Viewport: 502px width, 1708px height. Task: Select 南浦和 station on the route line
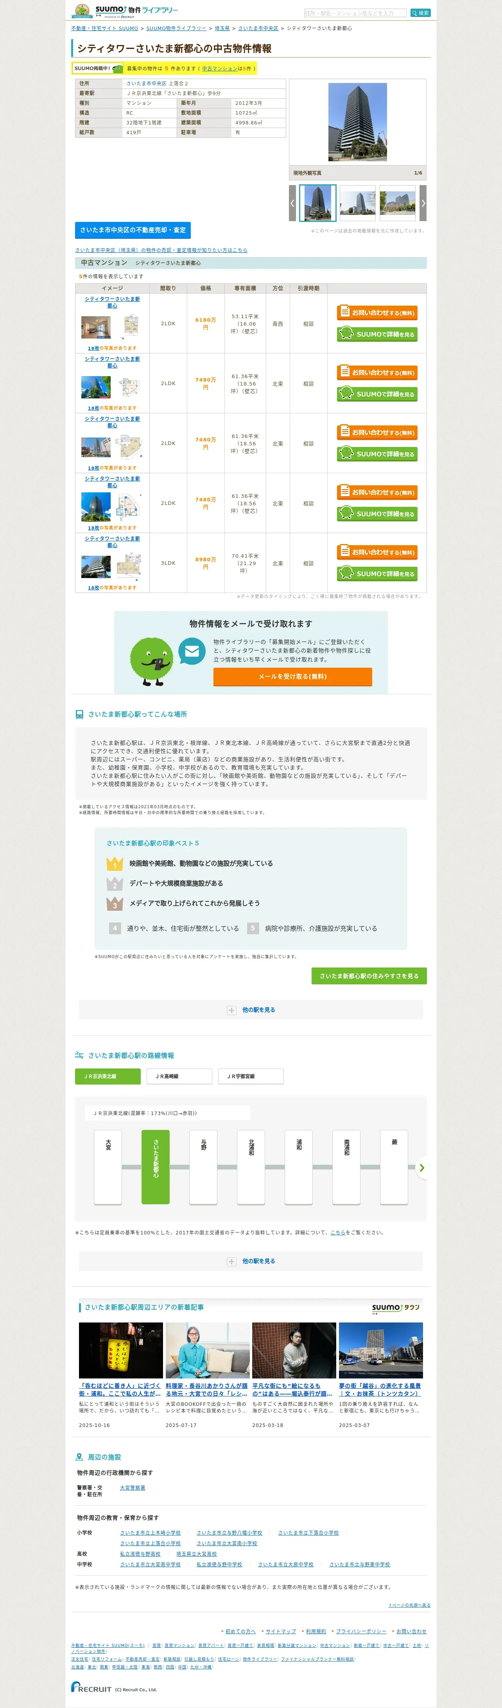(346, 1167)
